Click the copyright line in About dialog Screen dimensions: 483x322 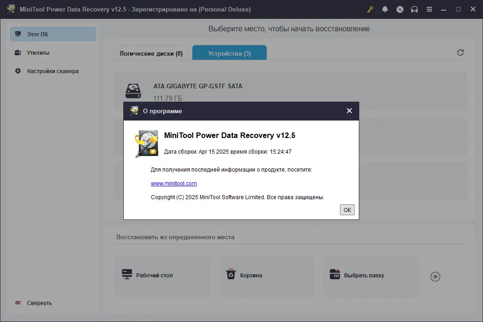pyautogui.click(x=237, y=197)
